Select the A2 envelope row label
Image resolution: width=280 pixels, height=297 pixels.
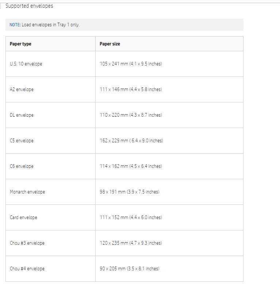pyautogui.click(x=22, y=90)
